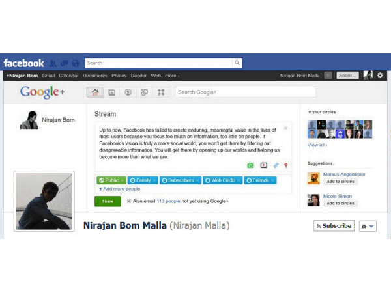
Task: Open Nirajan Bom name link in sidebar
Action: pyautogui.click(x=58, y=120)
